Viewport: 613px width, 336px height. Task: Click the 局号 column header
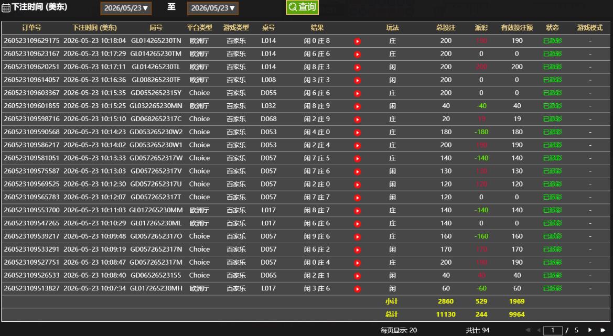156,28
